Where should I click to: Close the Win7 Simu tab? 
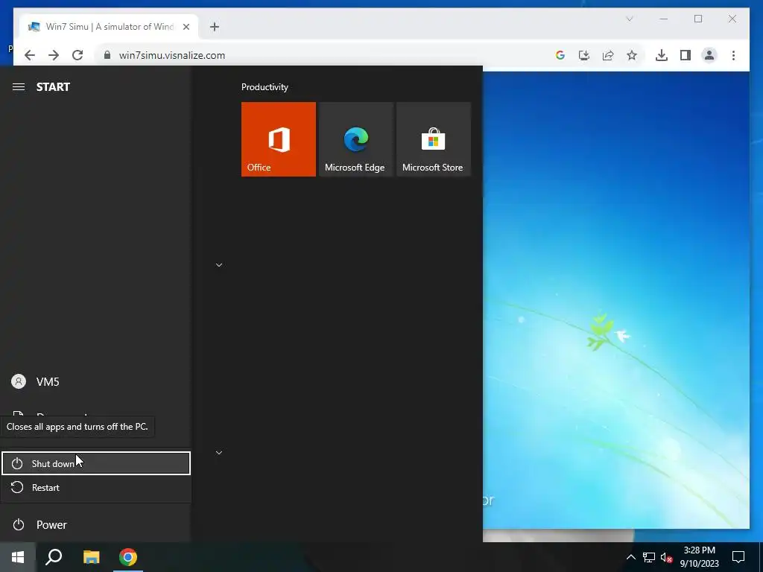pyautogui.click(x=186, y=27)
